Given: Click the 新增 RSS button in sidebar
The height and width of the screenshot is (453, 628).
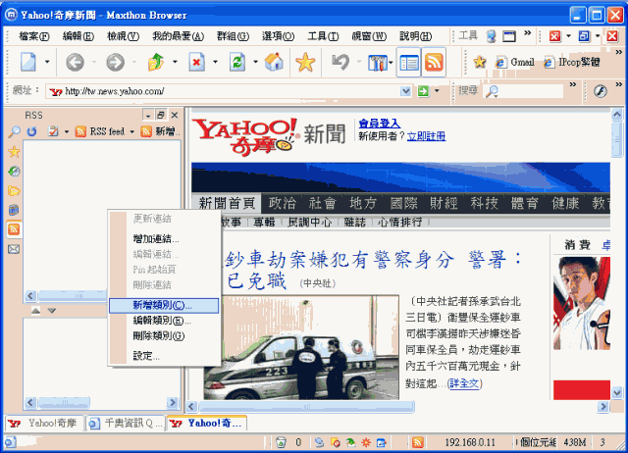Looking at the screenshot, I should pos(161,131).
